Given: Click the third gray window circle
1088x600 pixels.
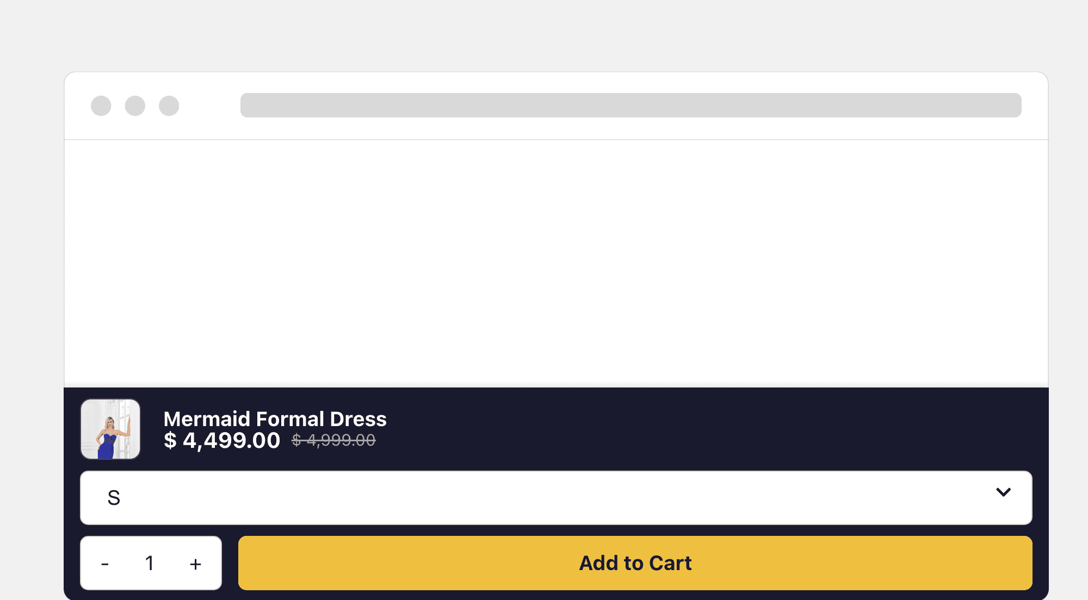Looking at the screenshot, I should (169, 105).
